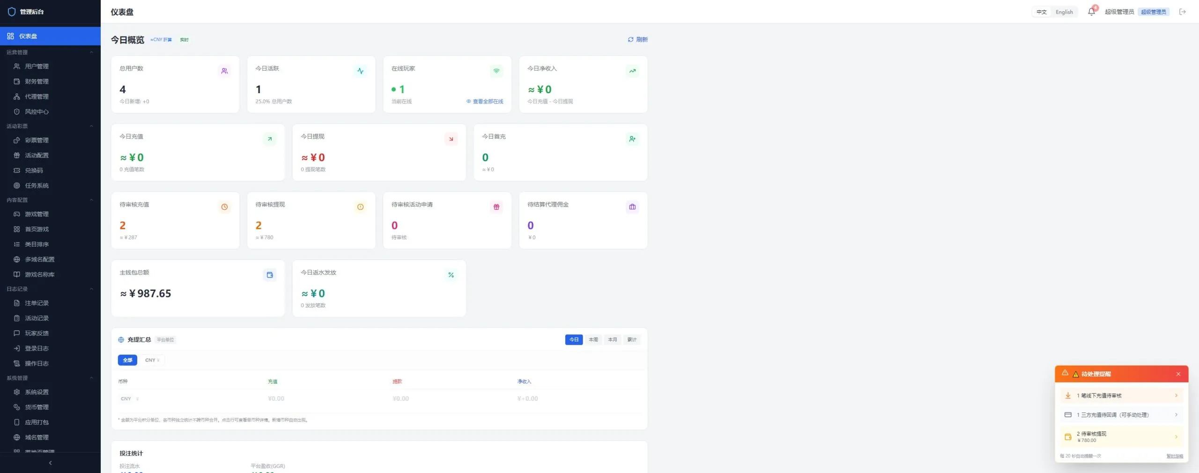Open 1 笔线下充值待审核 reminder
This screenshot has height=473, width=1199.
(1122, 396)
